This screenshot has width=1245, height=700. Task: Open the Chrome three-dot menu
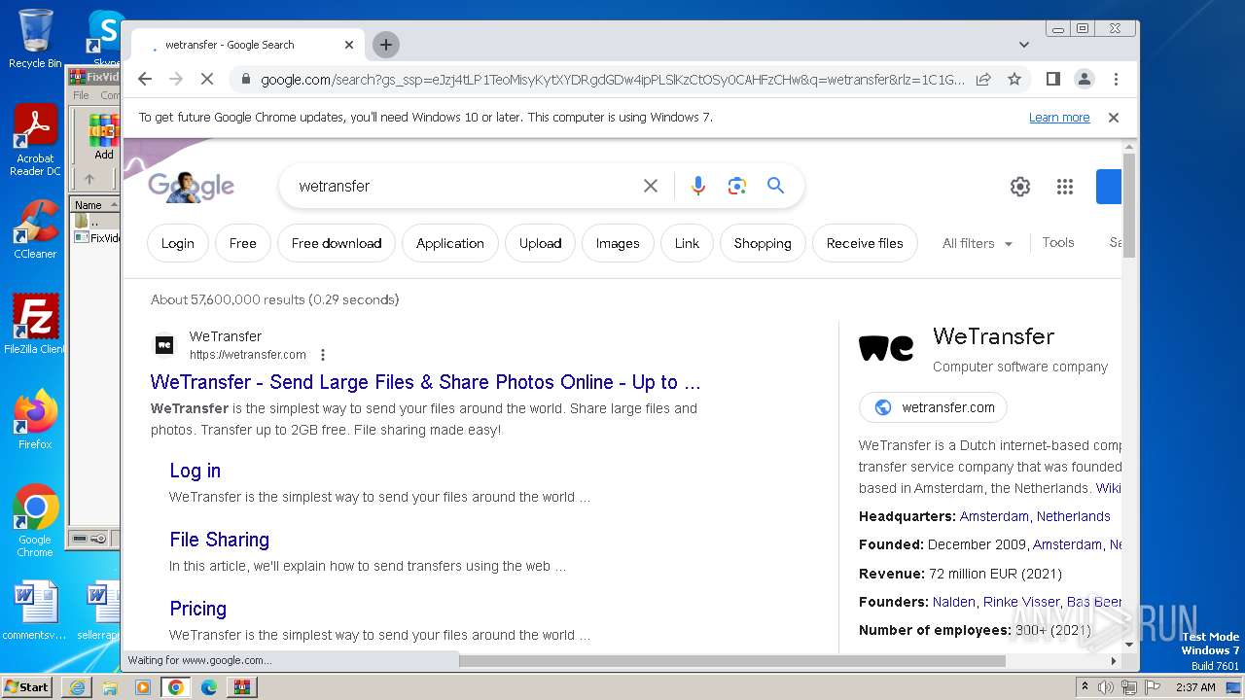click(x=1116, y=79)
